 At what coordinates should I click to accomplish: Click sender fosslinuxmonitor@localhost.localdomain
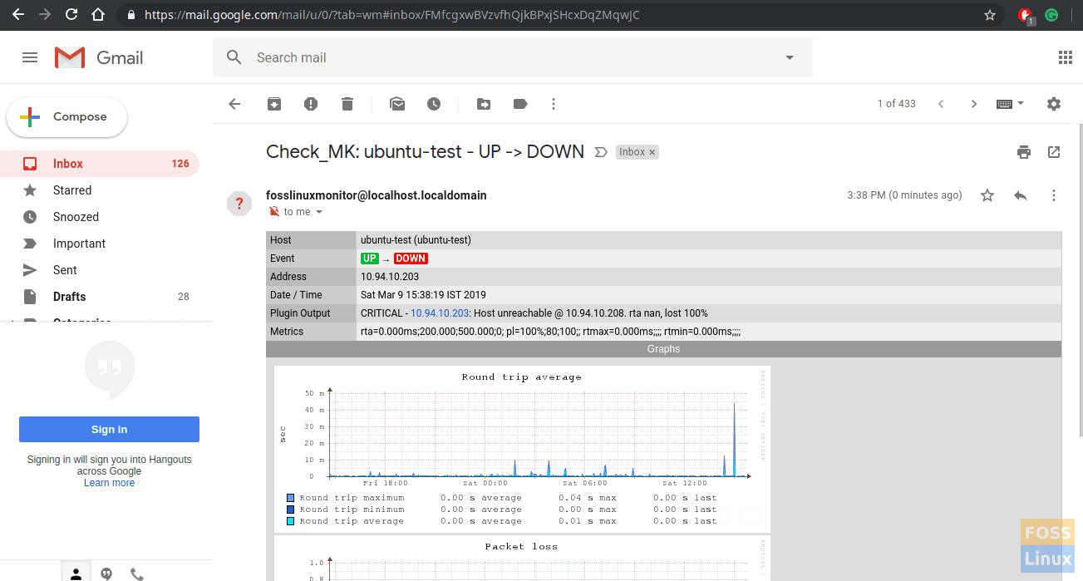377,195
